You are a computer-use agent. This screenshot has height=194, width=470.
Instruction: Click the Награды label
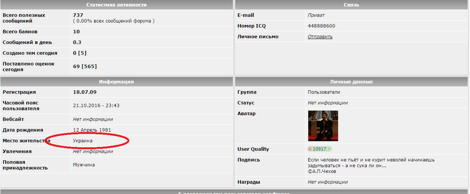point(249,183)
